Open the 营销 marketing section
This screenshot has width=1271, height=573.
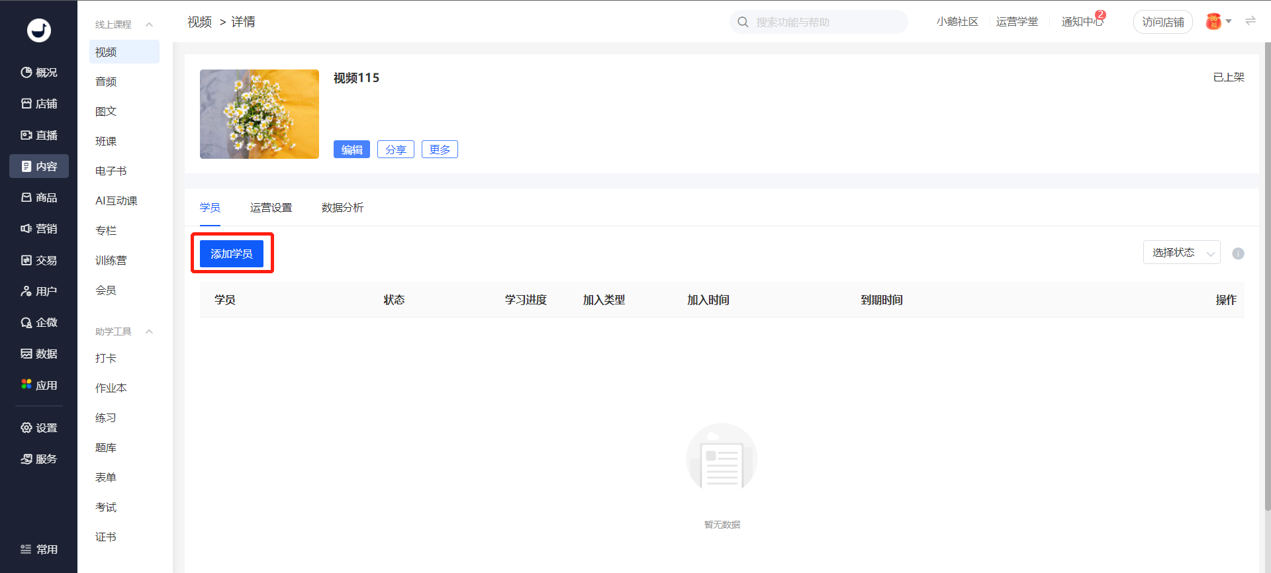39,228
